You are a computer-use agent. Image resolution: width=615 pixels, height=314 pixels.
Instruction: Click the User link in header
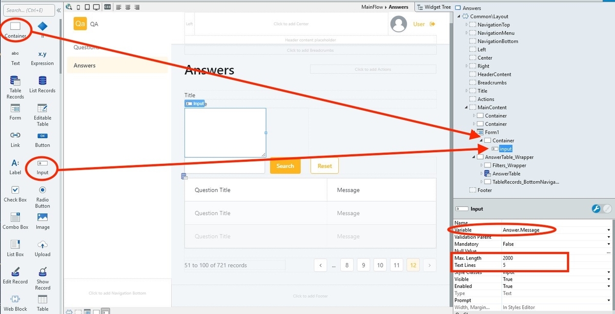tap(419, 24)
